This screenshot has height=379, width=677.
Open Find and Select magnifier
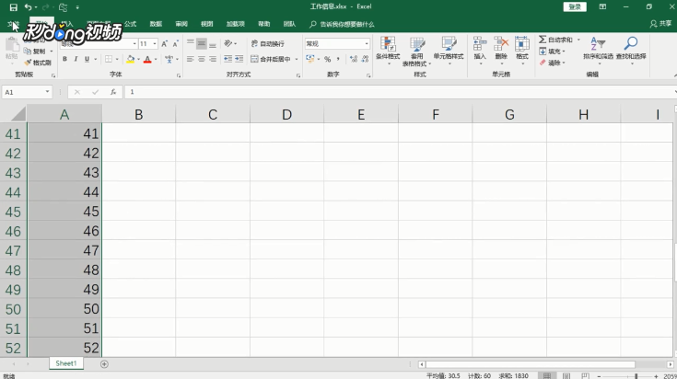click(x=631, y=50)
